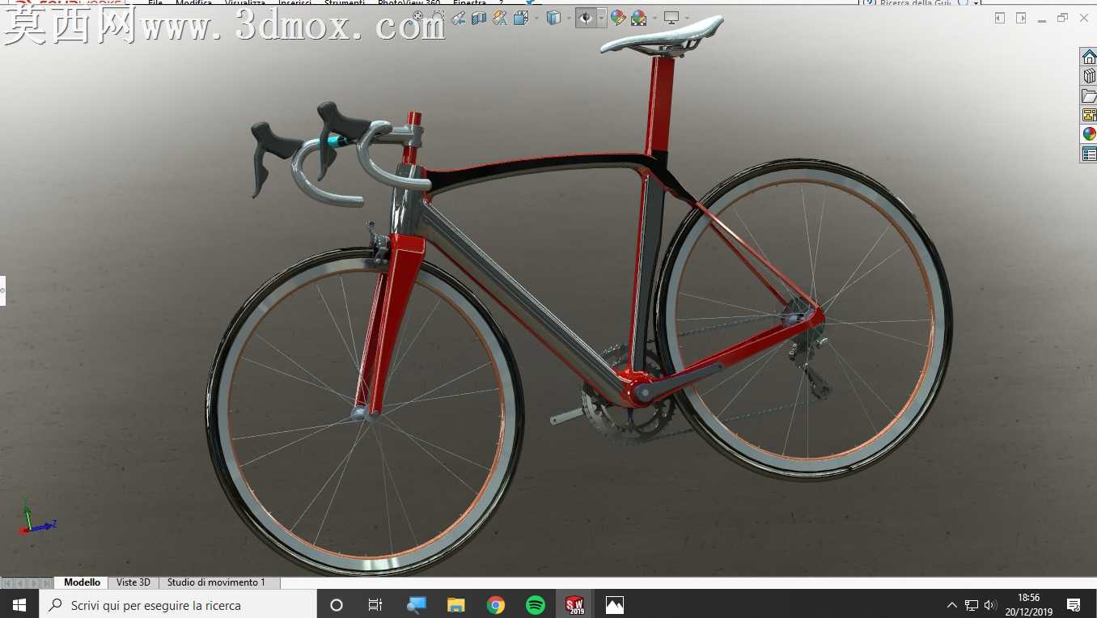Open SOLIDWORKS Resources home icon in task pane
This screenshot has width=1097, height=618.
1089,57
